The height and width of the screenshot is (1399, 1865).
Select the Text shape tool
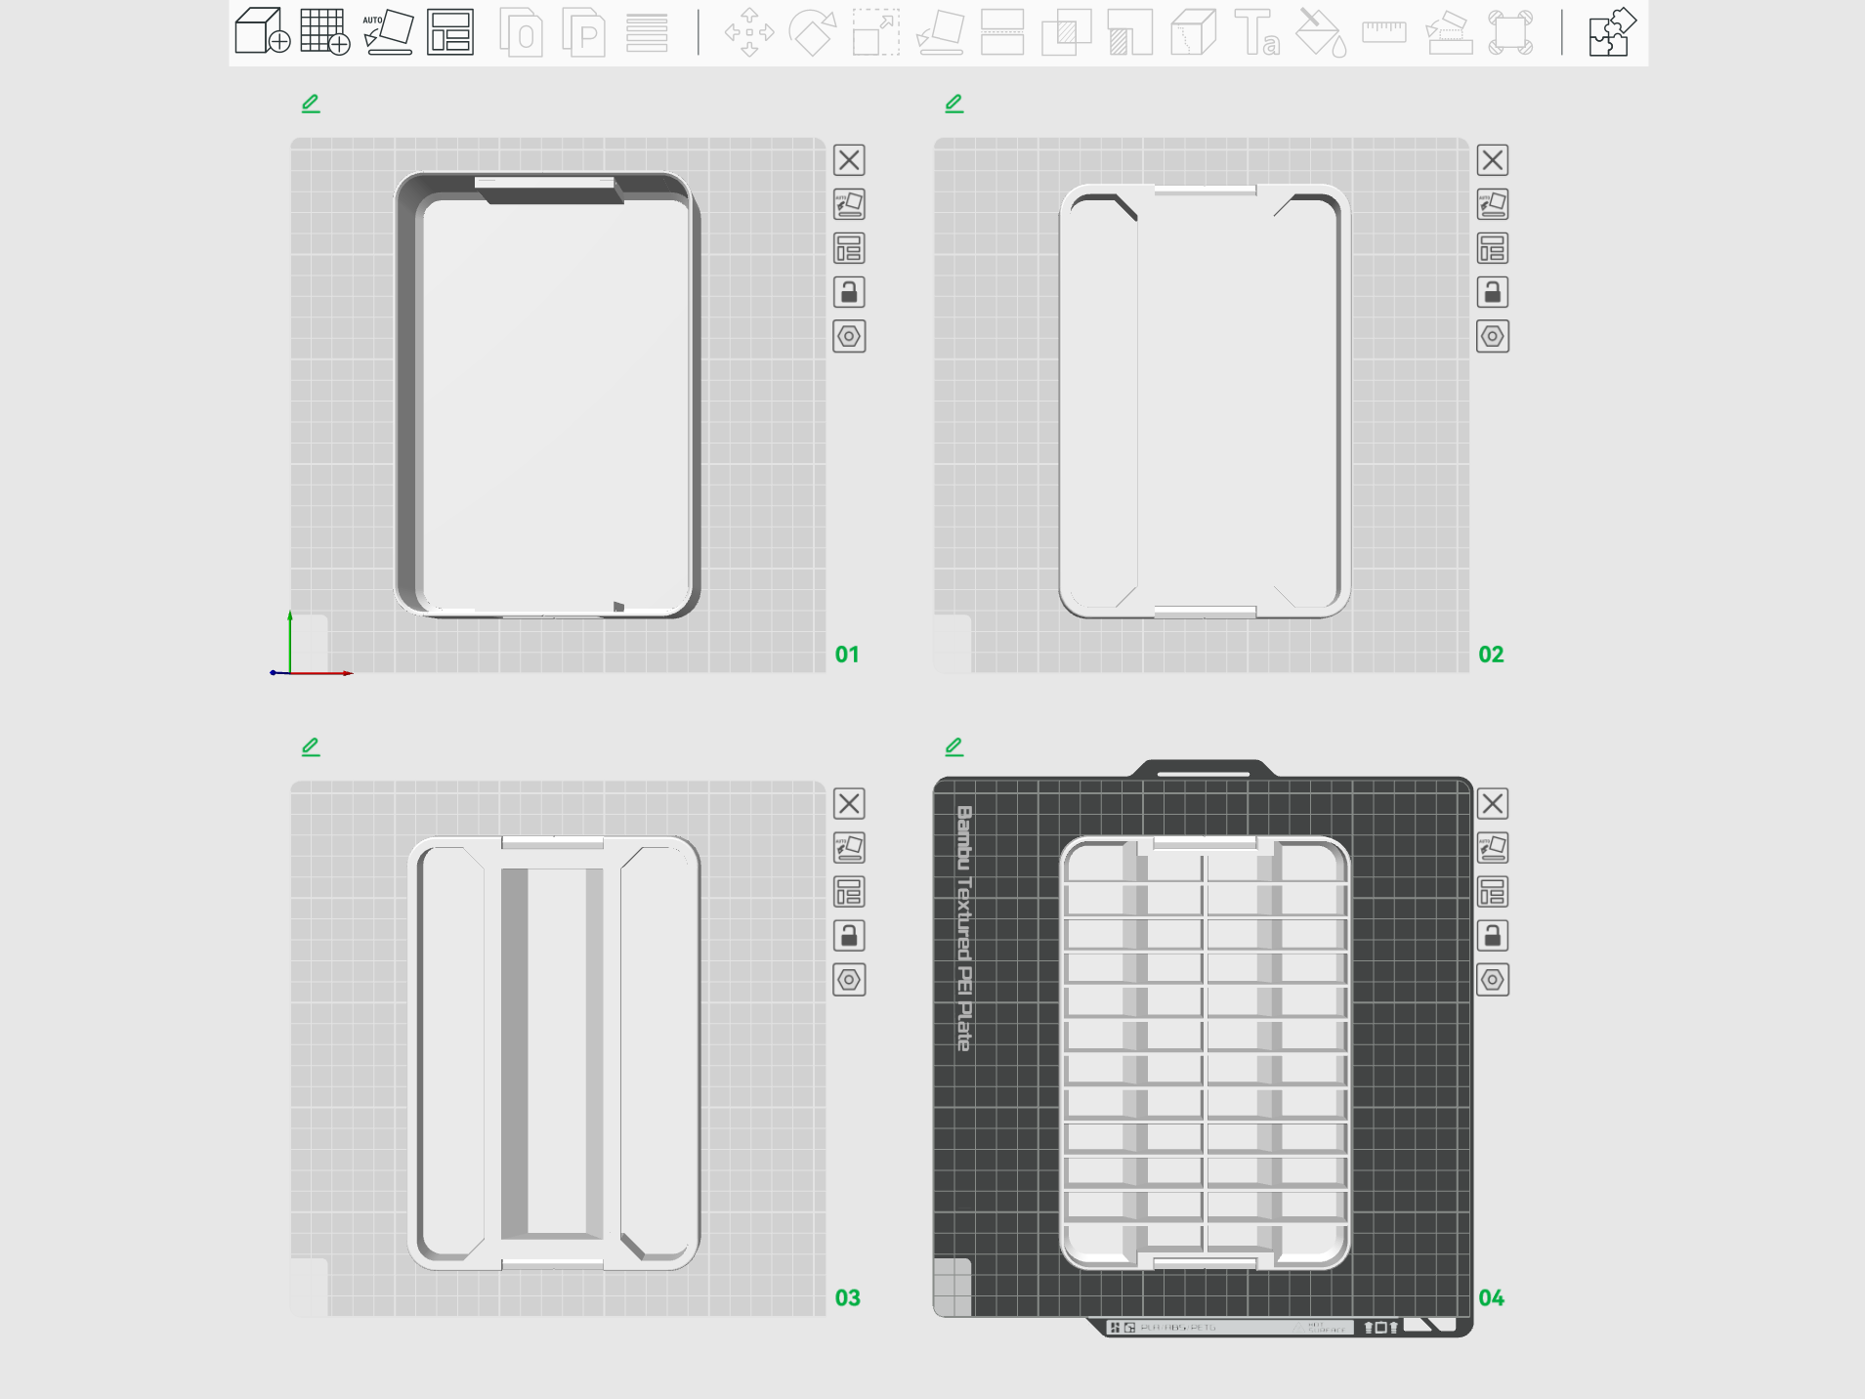1257,32
